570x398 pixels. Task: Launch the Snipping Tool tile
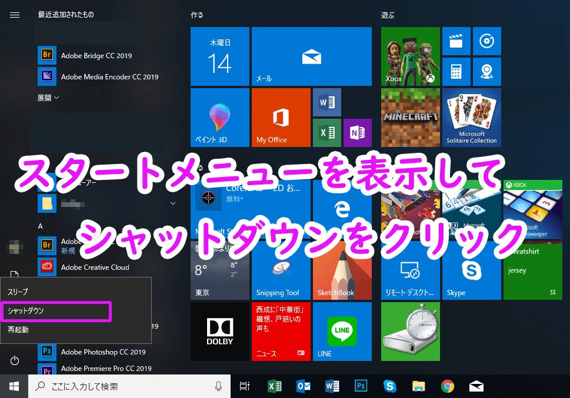click(x=281, y=270)
